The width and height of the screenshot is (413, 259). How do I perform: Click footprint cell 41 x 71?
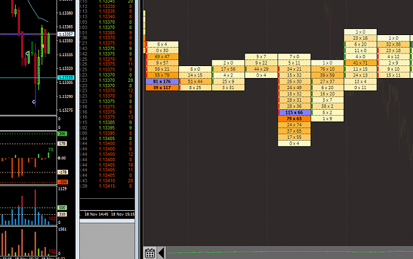coord(361,63)
